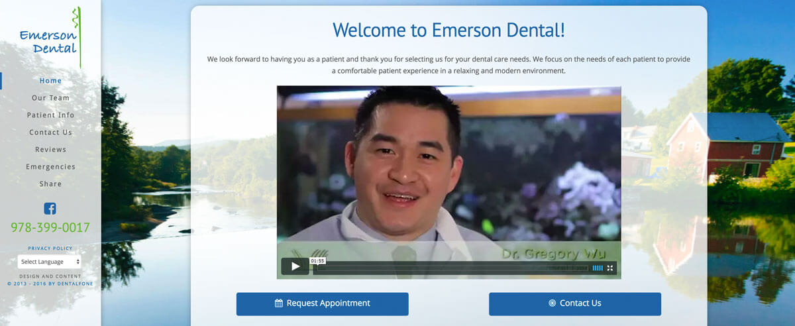Open the Share menu item
The height and width of the screenshot is (326, 795).
coord(50,184)
